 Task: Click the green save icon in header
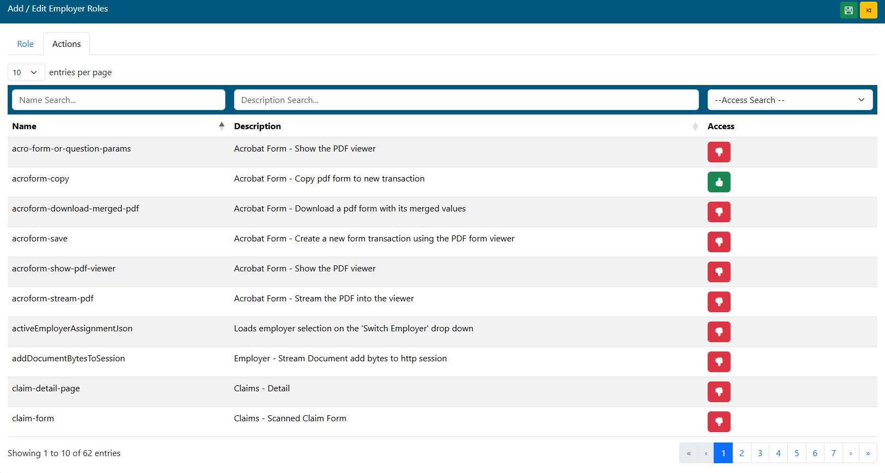click(848, 10)
